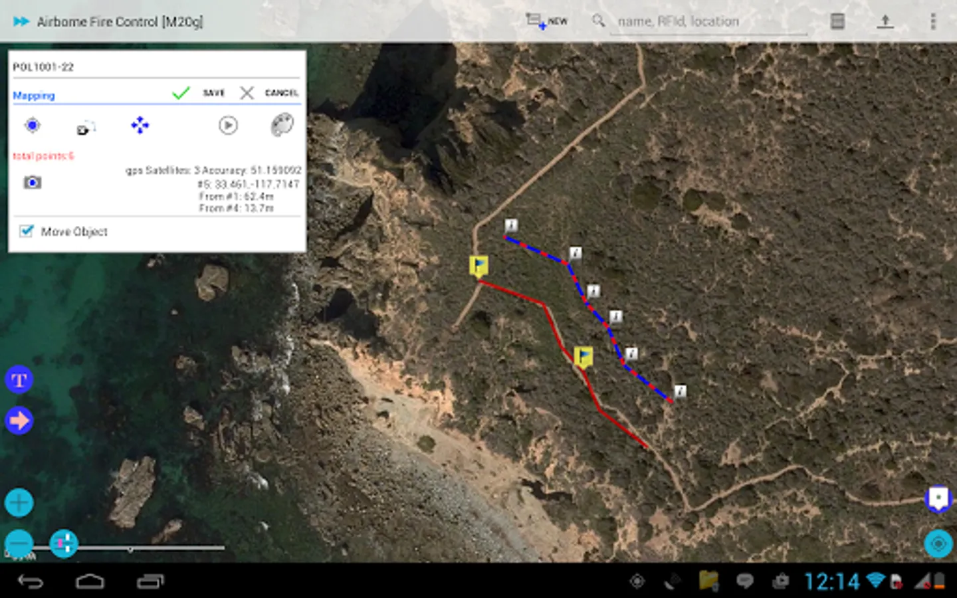Uncheck the Move Object checkbox
The image size is (957, 598).
[x=27, y=231]
